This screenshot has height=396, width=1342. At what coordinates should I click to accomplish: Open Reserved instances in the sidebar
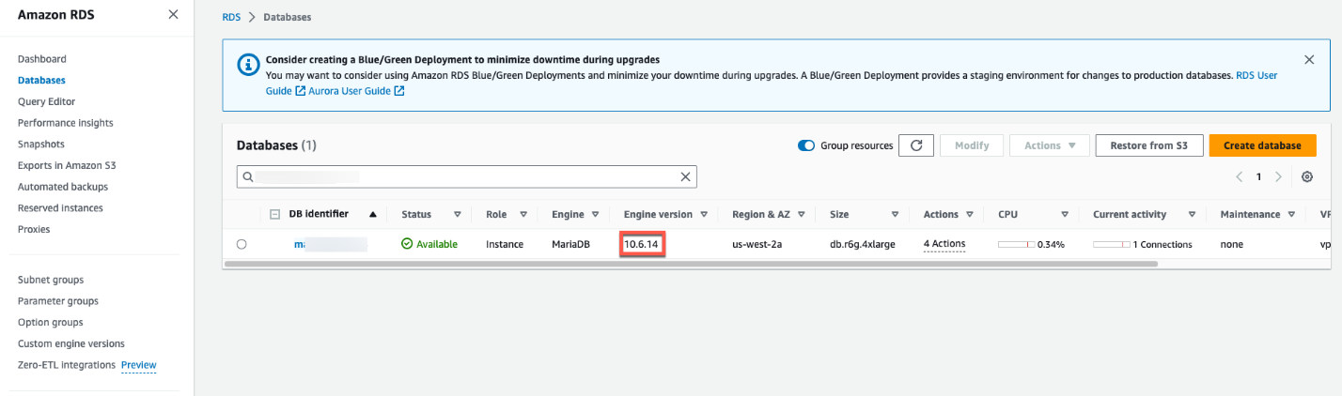[60, 208]
